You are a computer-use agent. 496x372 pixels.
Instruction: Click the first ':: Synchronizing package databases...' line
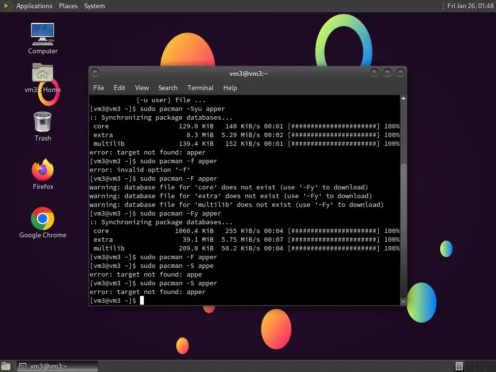(x=161, y=117)
